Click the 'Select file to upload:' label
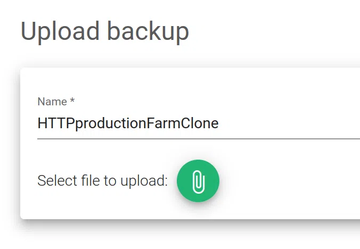The width and height of the screenshot is (360, 249). click(x=102, y=181)
